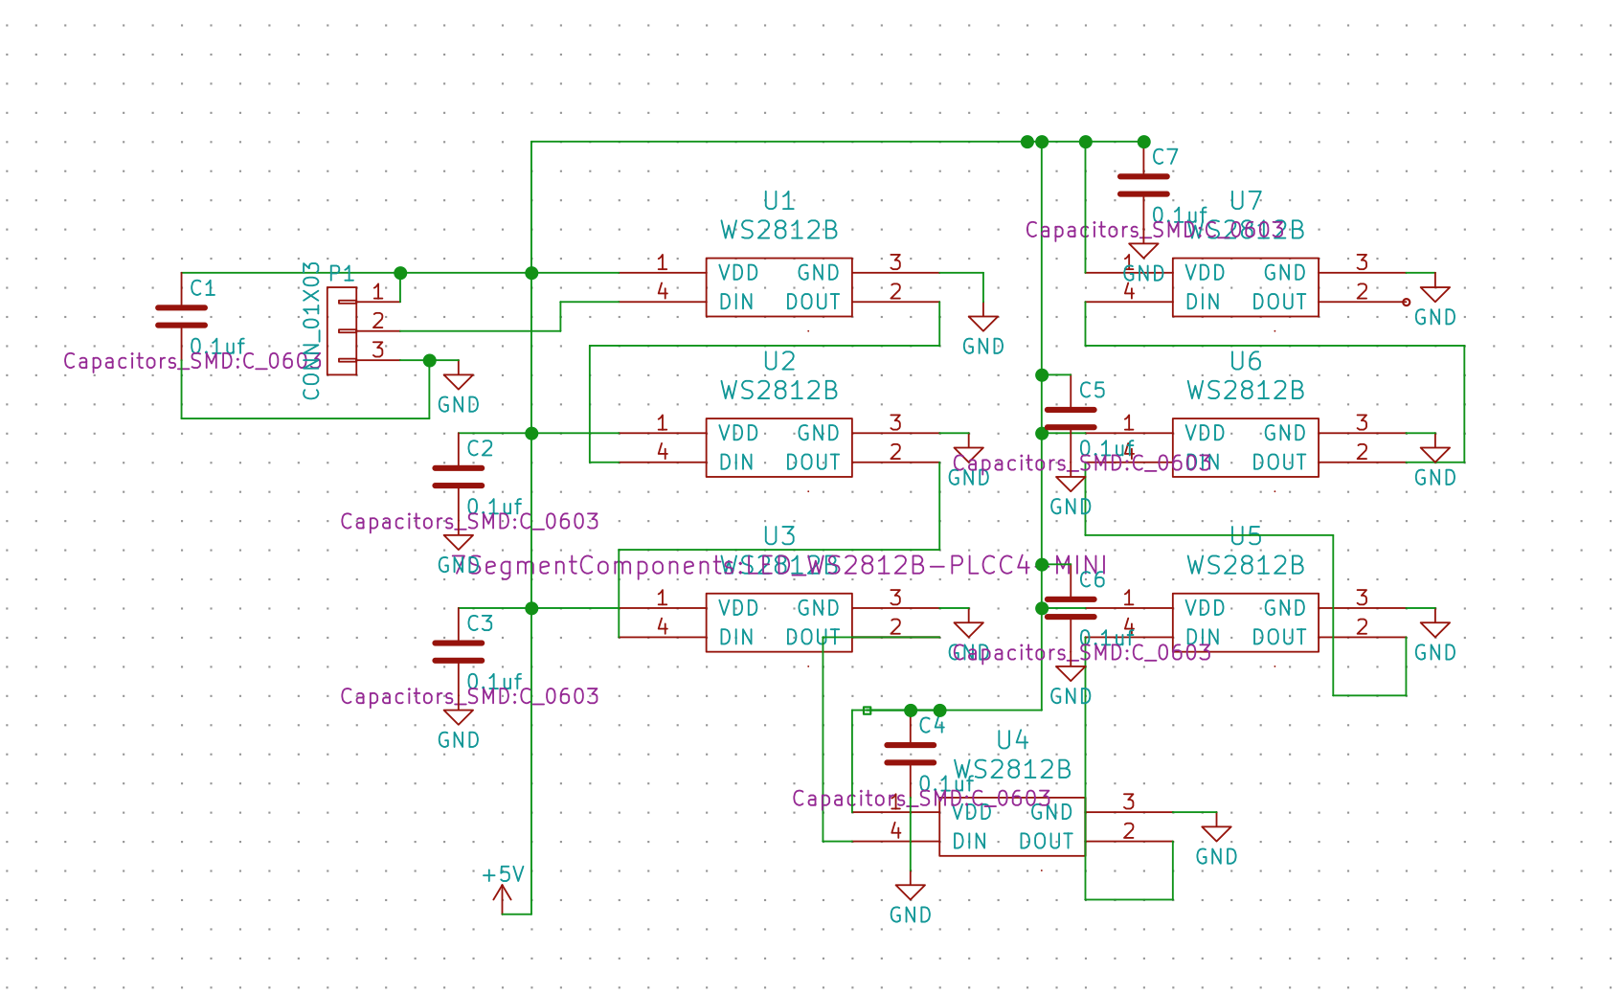This screenshot has height=994, width=1624.
Task: Select the U5 WS2812B component body
Action: [x=1245, y=622]
